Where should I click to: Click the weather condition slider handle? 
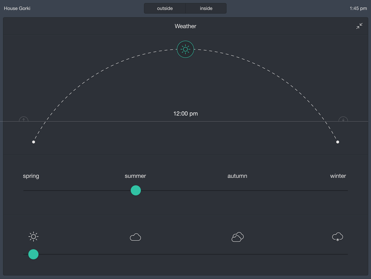coord(33,254)
